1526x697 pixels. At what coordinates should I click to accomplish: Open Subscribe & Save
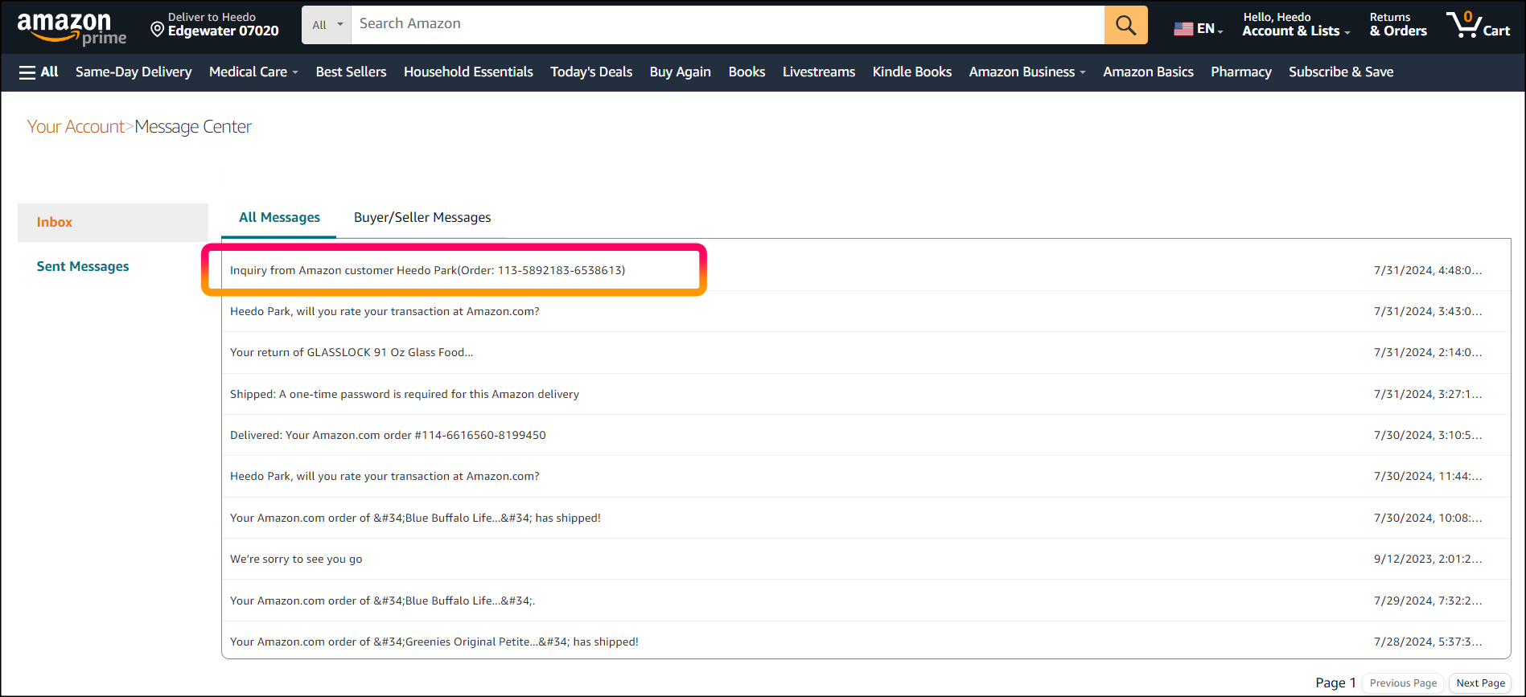tap(1341, 72)
